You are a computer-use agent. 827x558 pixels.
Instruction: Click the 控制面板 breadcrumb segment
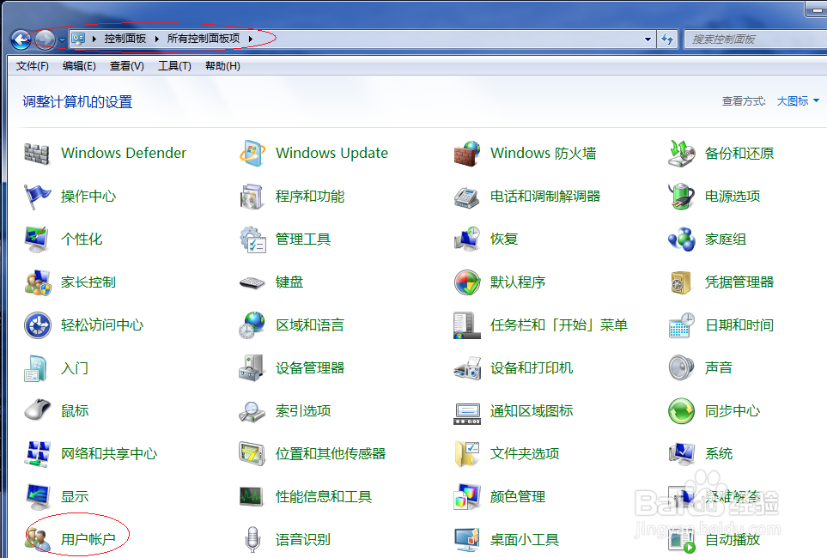[125, 39]
